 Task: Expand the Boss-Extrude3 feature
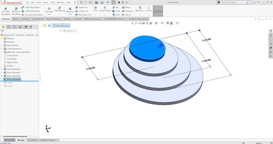click(x=2, y=76)
